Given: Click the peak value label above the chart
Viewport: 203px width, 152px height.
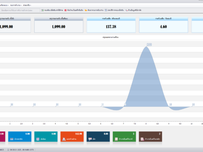Looking at the screenshot, I should tap(149, 45).
